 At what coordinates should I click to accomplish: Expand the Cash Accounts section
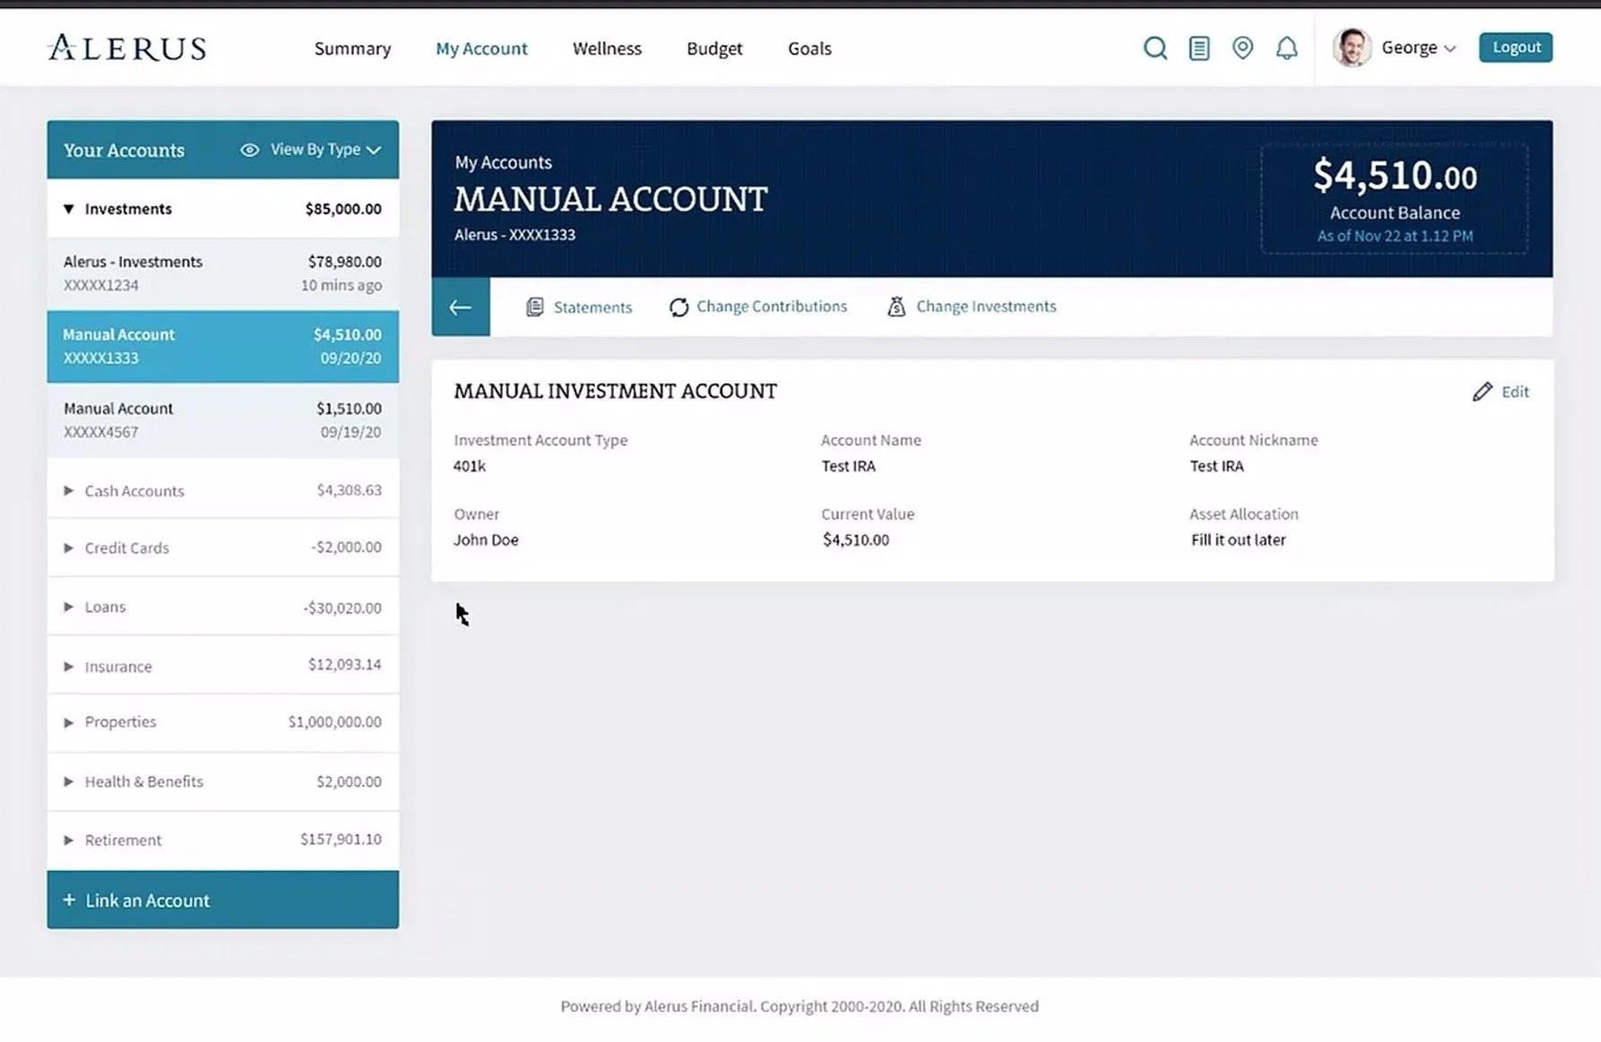68,491
